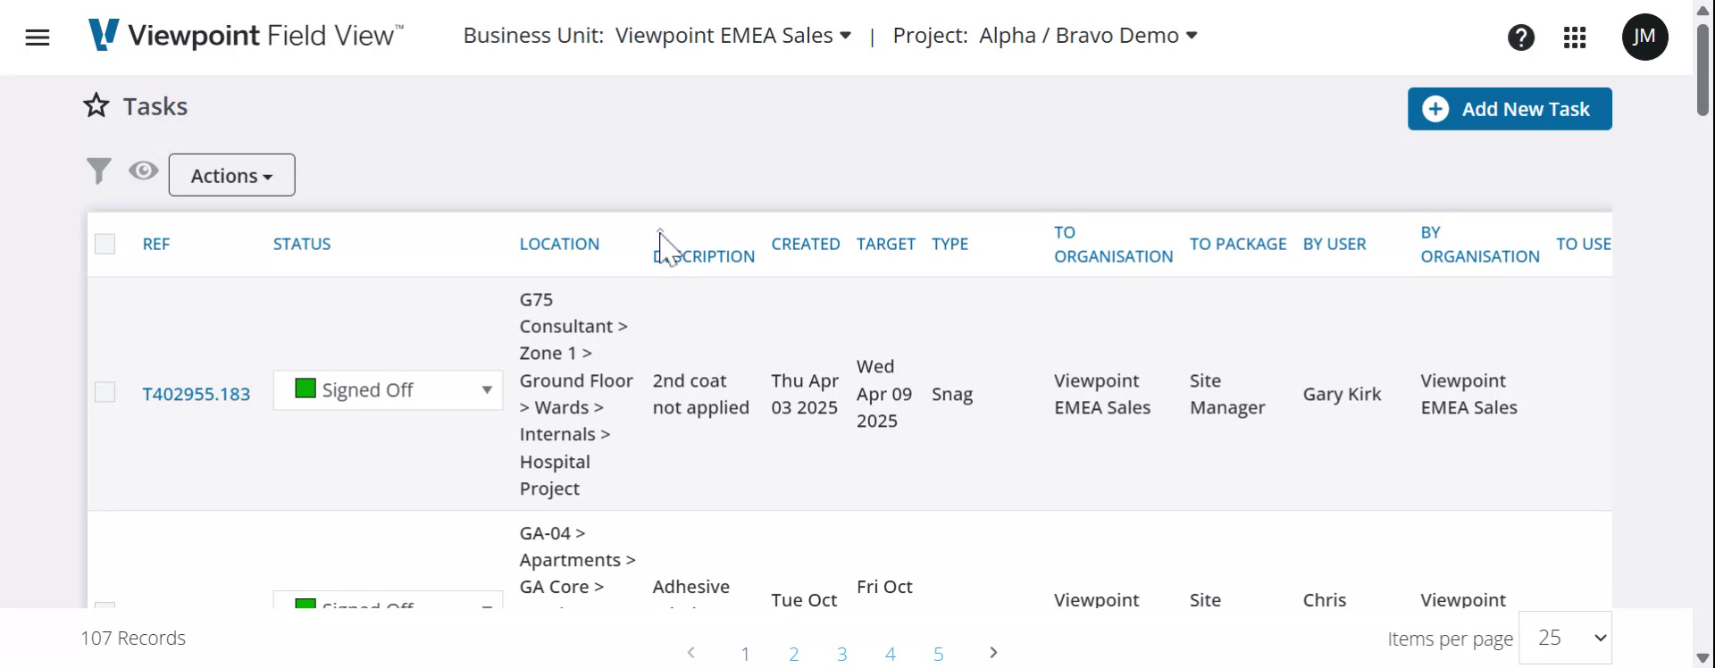Click the 107 Records count
The image size is (1715, 668).
pos(133,638)
